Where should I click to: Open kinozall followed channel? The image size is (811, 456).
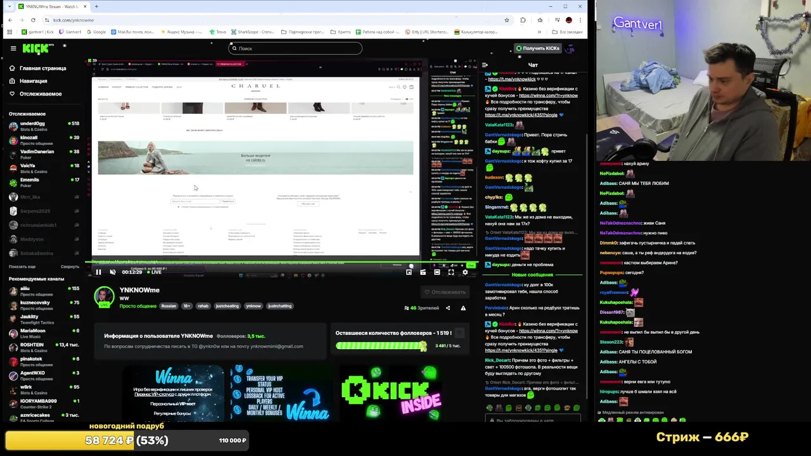[43, 140]
